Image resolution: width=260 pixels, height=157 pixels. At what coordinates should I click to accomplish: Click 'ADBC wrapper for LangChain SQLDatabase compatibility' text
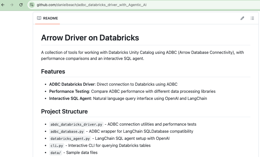coord(141,131)
